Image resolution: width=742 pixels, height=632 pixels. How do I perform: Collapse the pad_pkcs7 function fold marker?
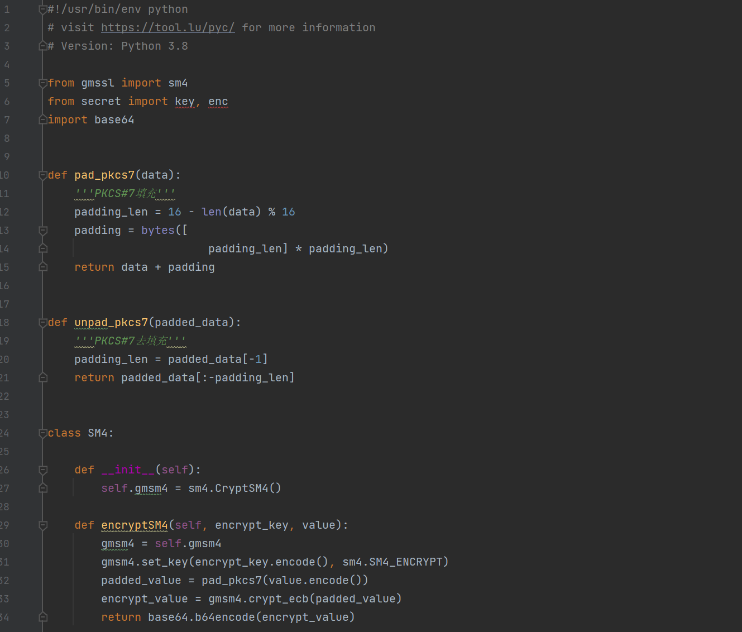pos(43,175)
